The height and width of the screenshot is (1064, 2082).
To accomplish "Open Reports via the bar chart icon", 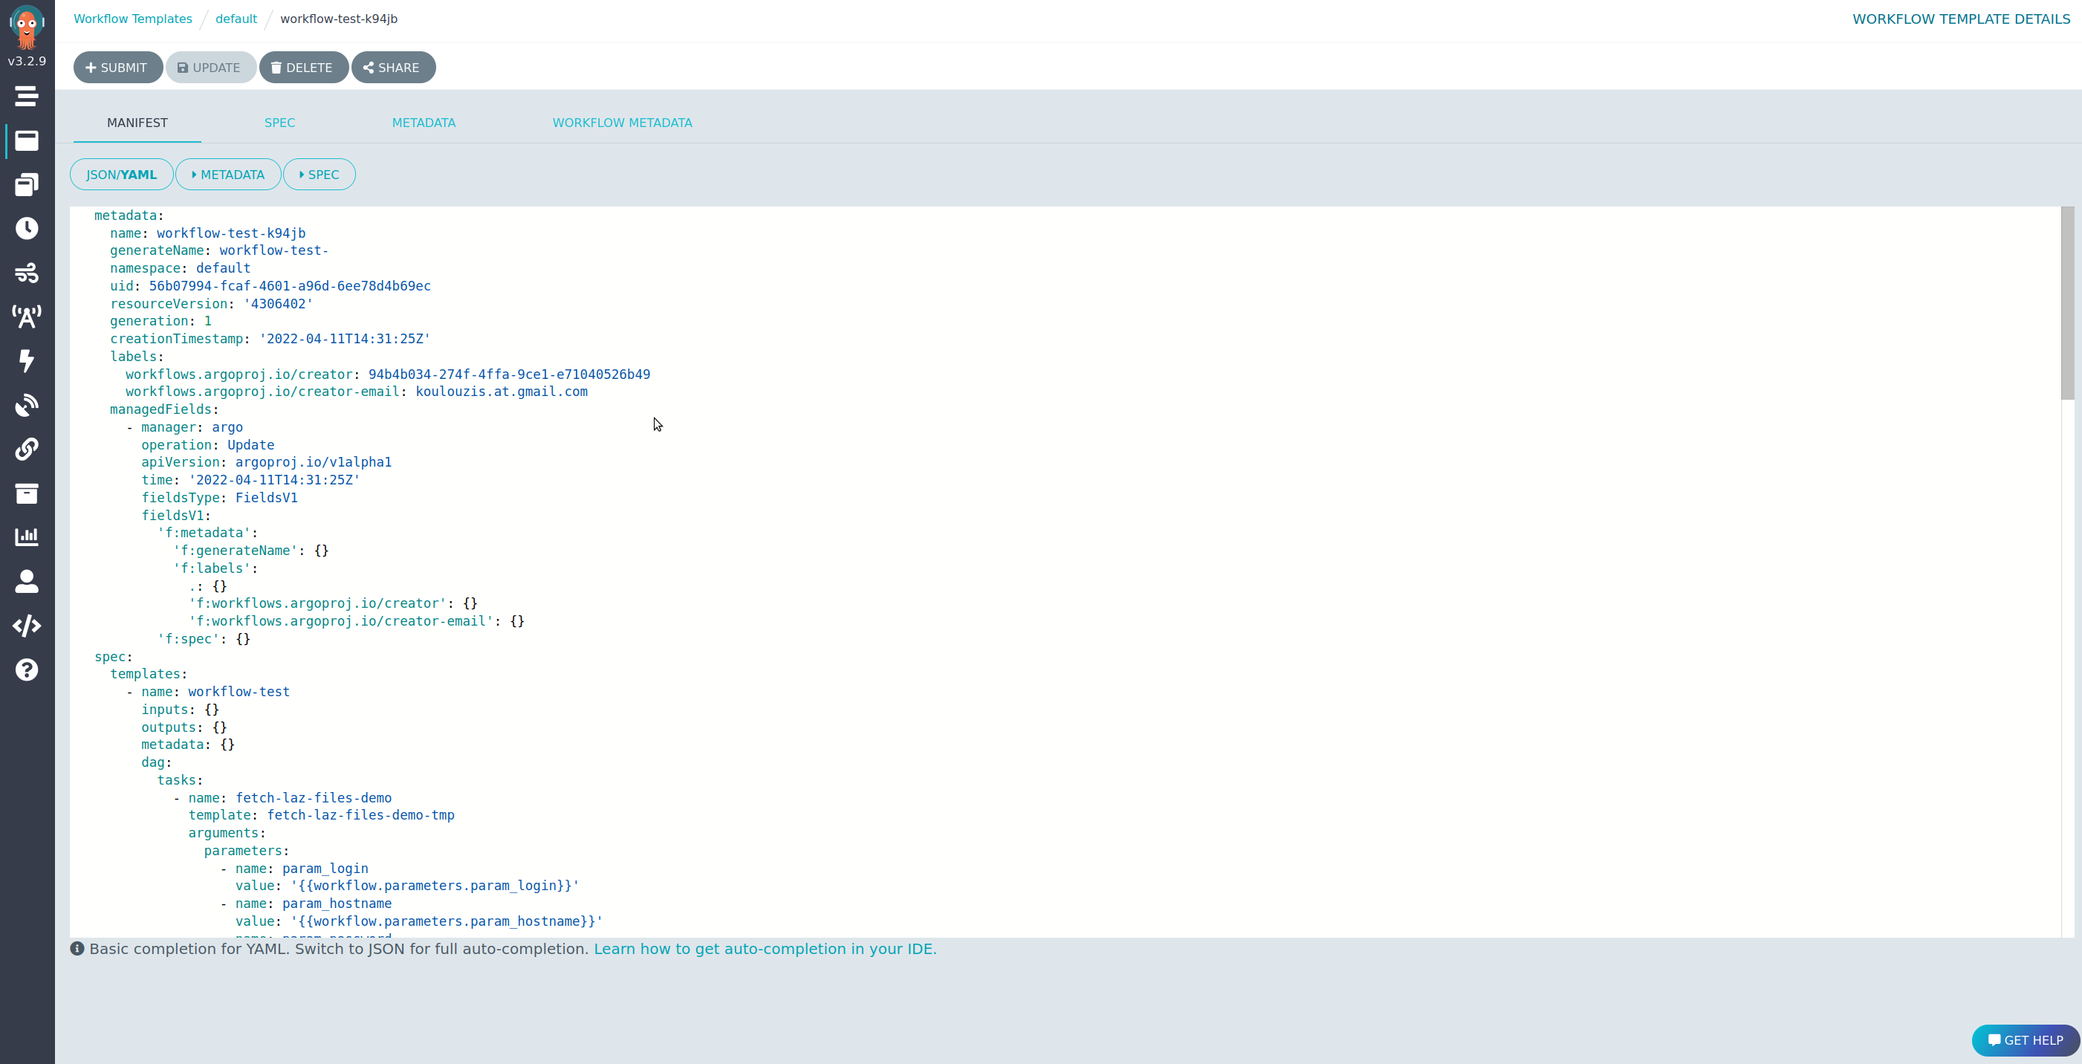I will (x=27, y=536).
